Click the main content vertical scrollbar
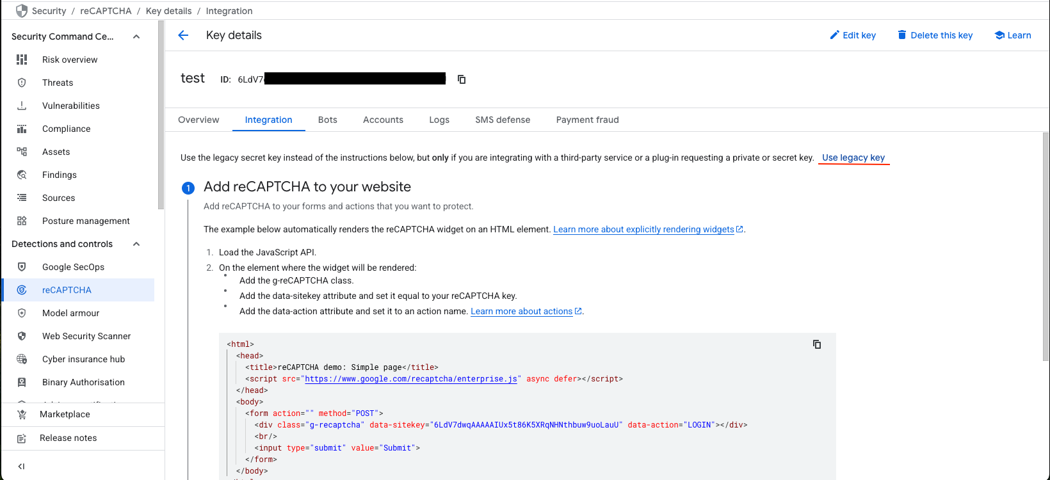The image size is (1050, 480). coord(1046,246)
